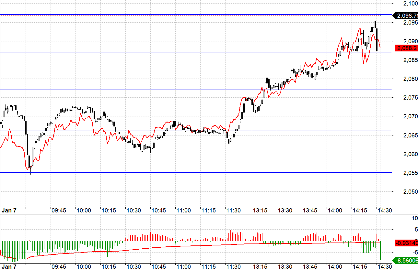Click the green -8.56006 histogram value tag
This screenshot has width=418, height=270.
pos(406,260)
